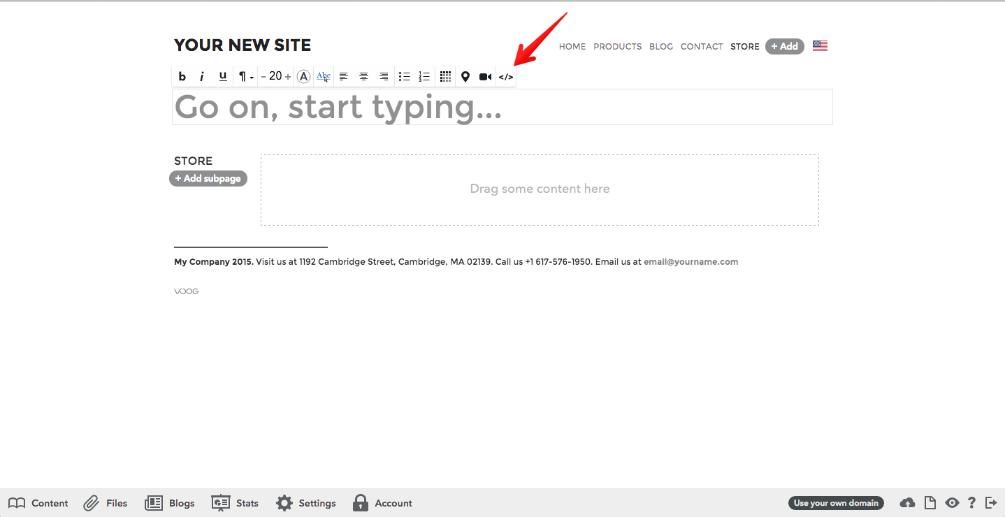Insert a video with the camera icon
This screenshot has height=517, width=1005.
[x=486, y=77]
